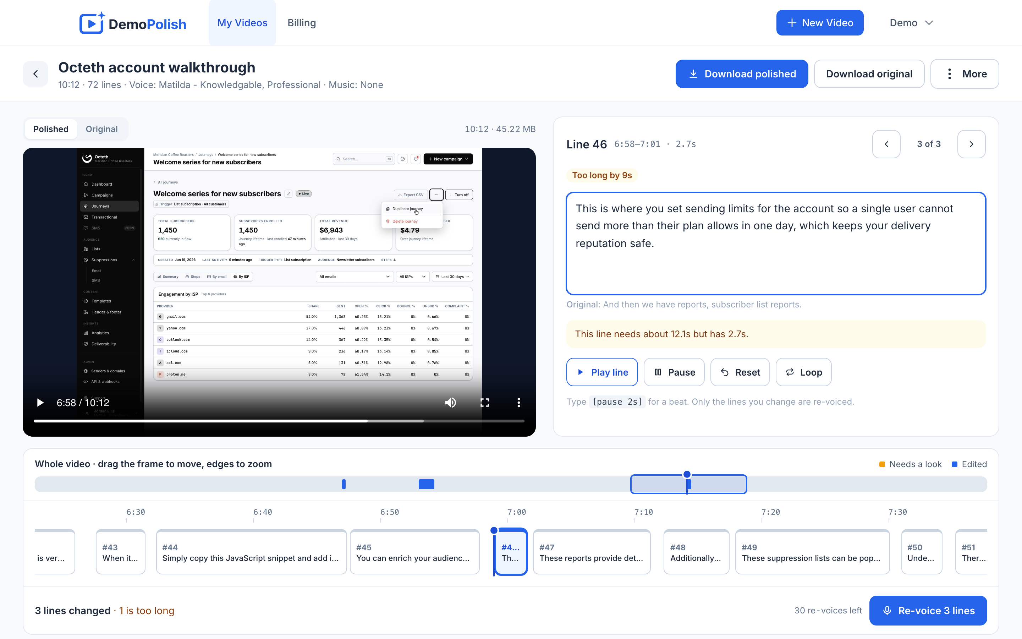Enter fullscreen on the video player
This screenshot has width=1022, height=639.
coord(484,403)
